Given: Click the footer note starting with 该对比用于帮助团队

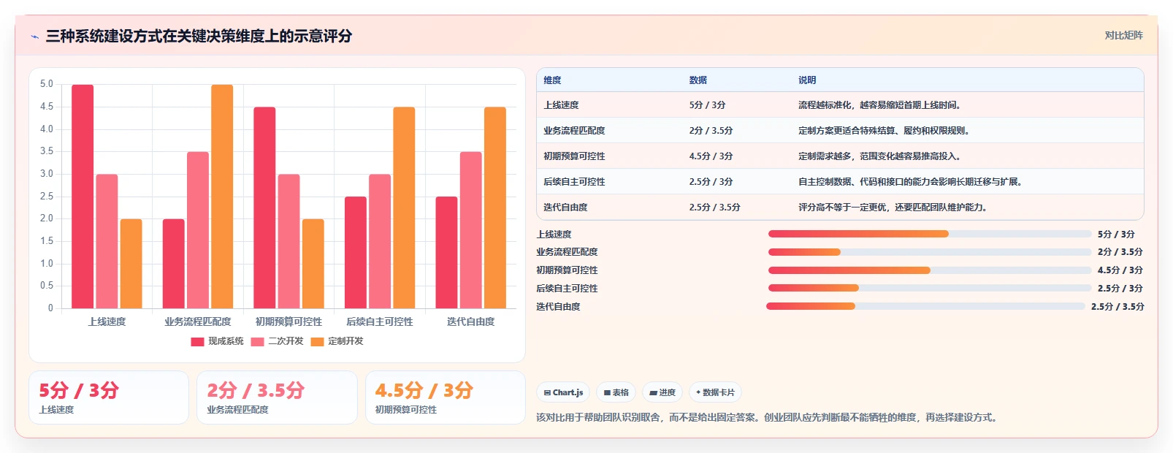Looking at the screenshot, I should pyautogui.click(x=768, y=418).
